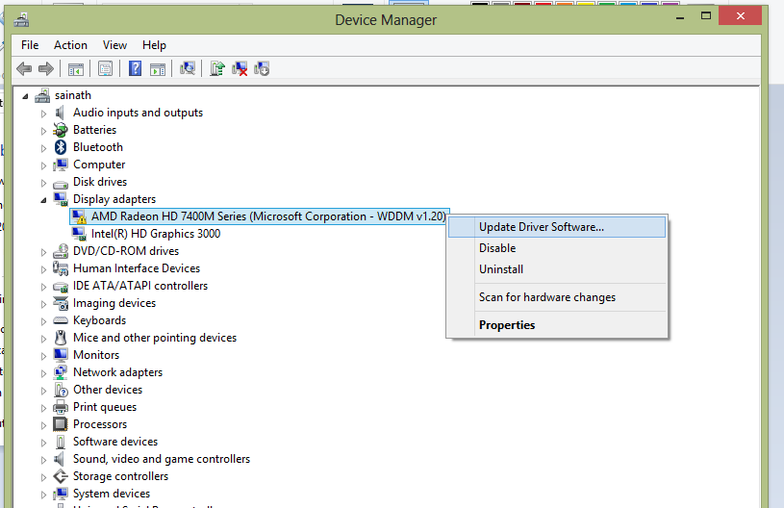Select the Intel(R) HD Graphics 3000 label

click(x=156, y=234)
